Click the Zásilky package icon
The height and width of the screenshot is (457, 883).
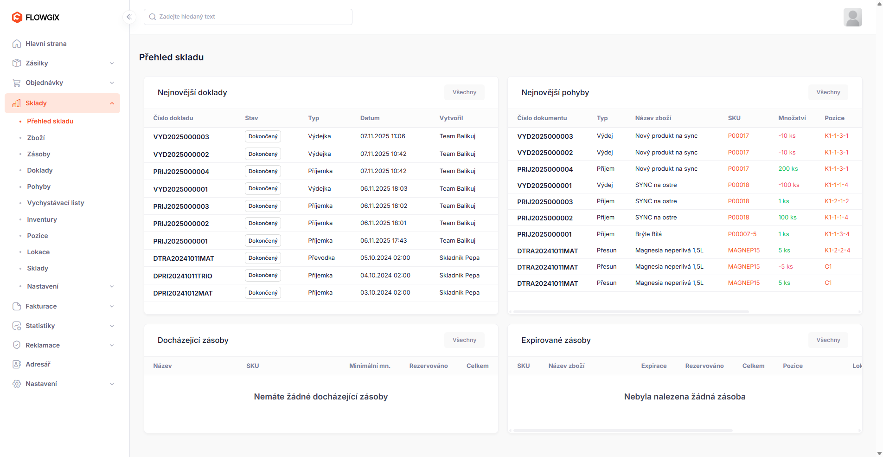17,63
